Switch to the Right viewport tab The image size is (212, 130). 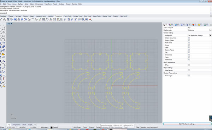30,125
